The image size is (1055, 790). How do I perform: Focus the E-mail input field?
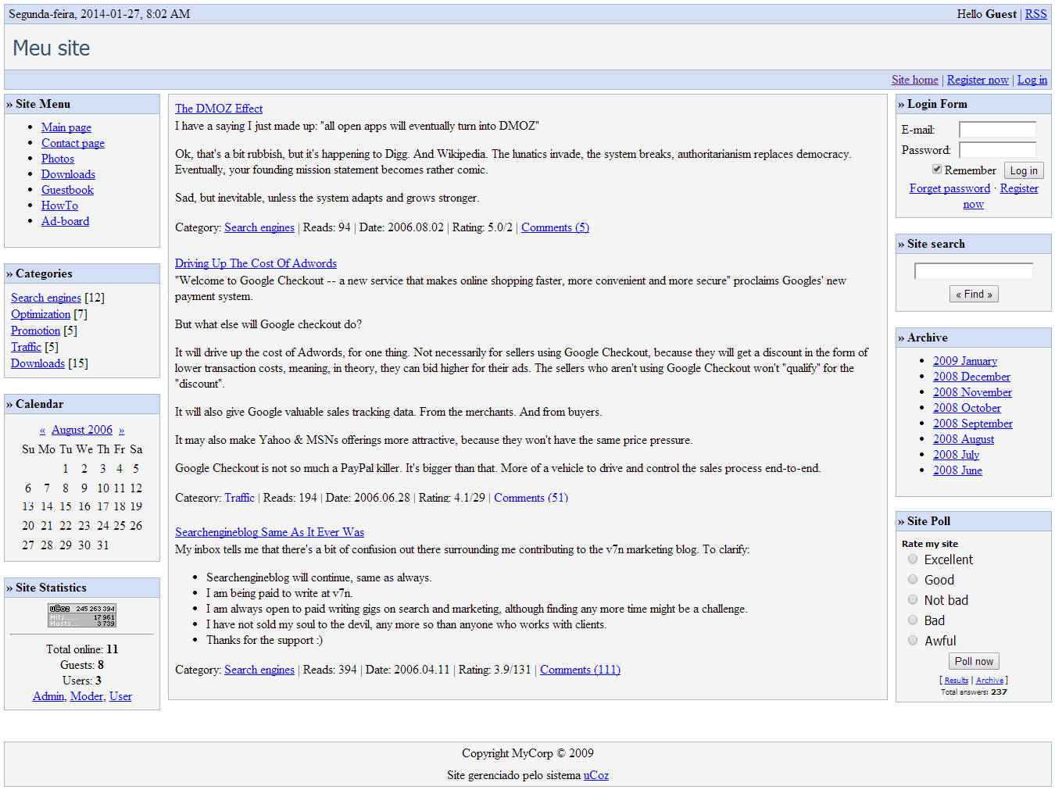(997, 130)
